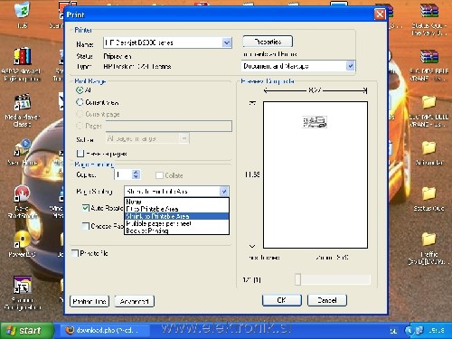Click the preview page slider handle
Image resolution: width=452 pixels, height=339 pixels.
297,279
